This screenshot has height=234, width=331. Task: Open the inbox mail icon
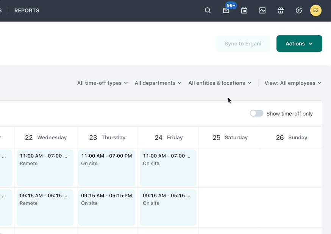pyautogui.click(x=226, y=11)
